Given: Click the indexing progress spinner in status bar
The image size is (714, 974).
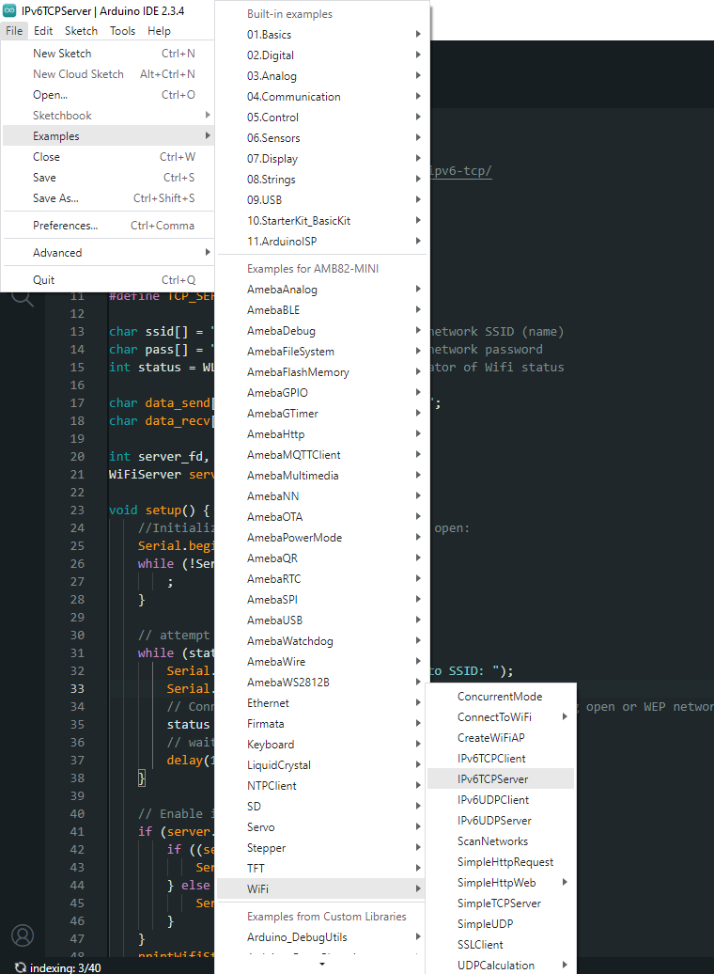Looking at the screenshot, I should pyautogui.click(x=21, y=966).
